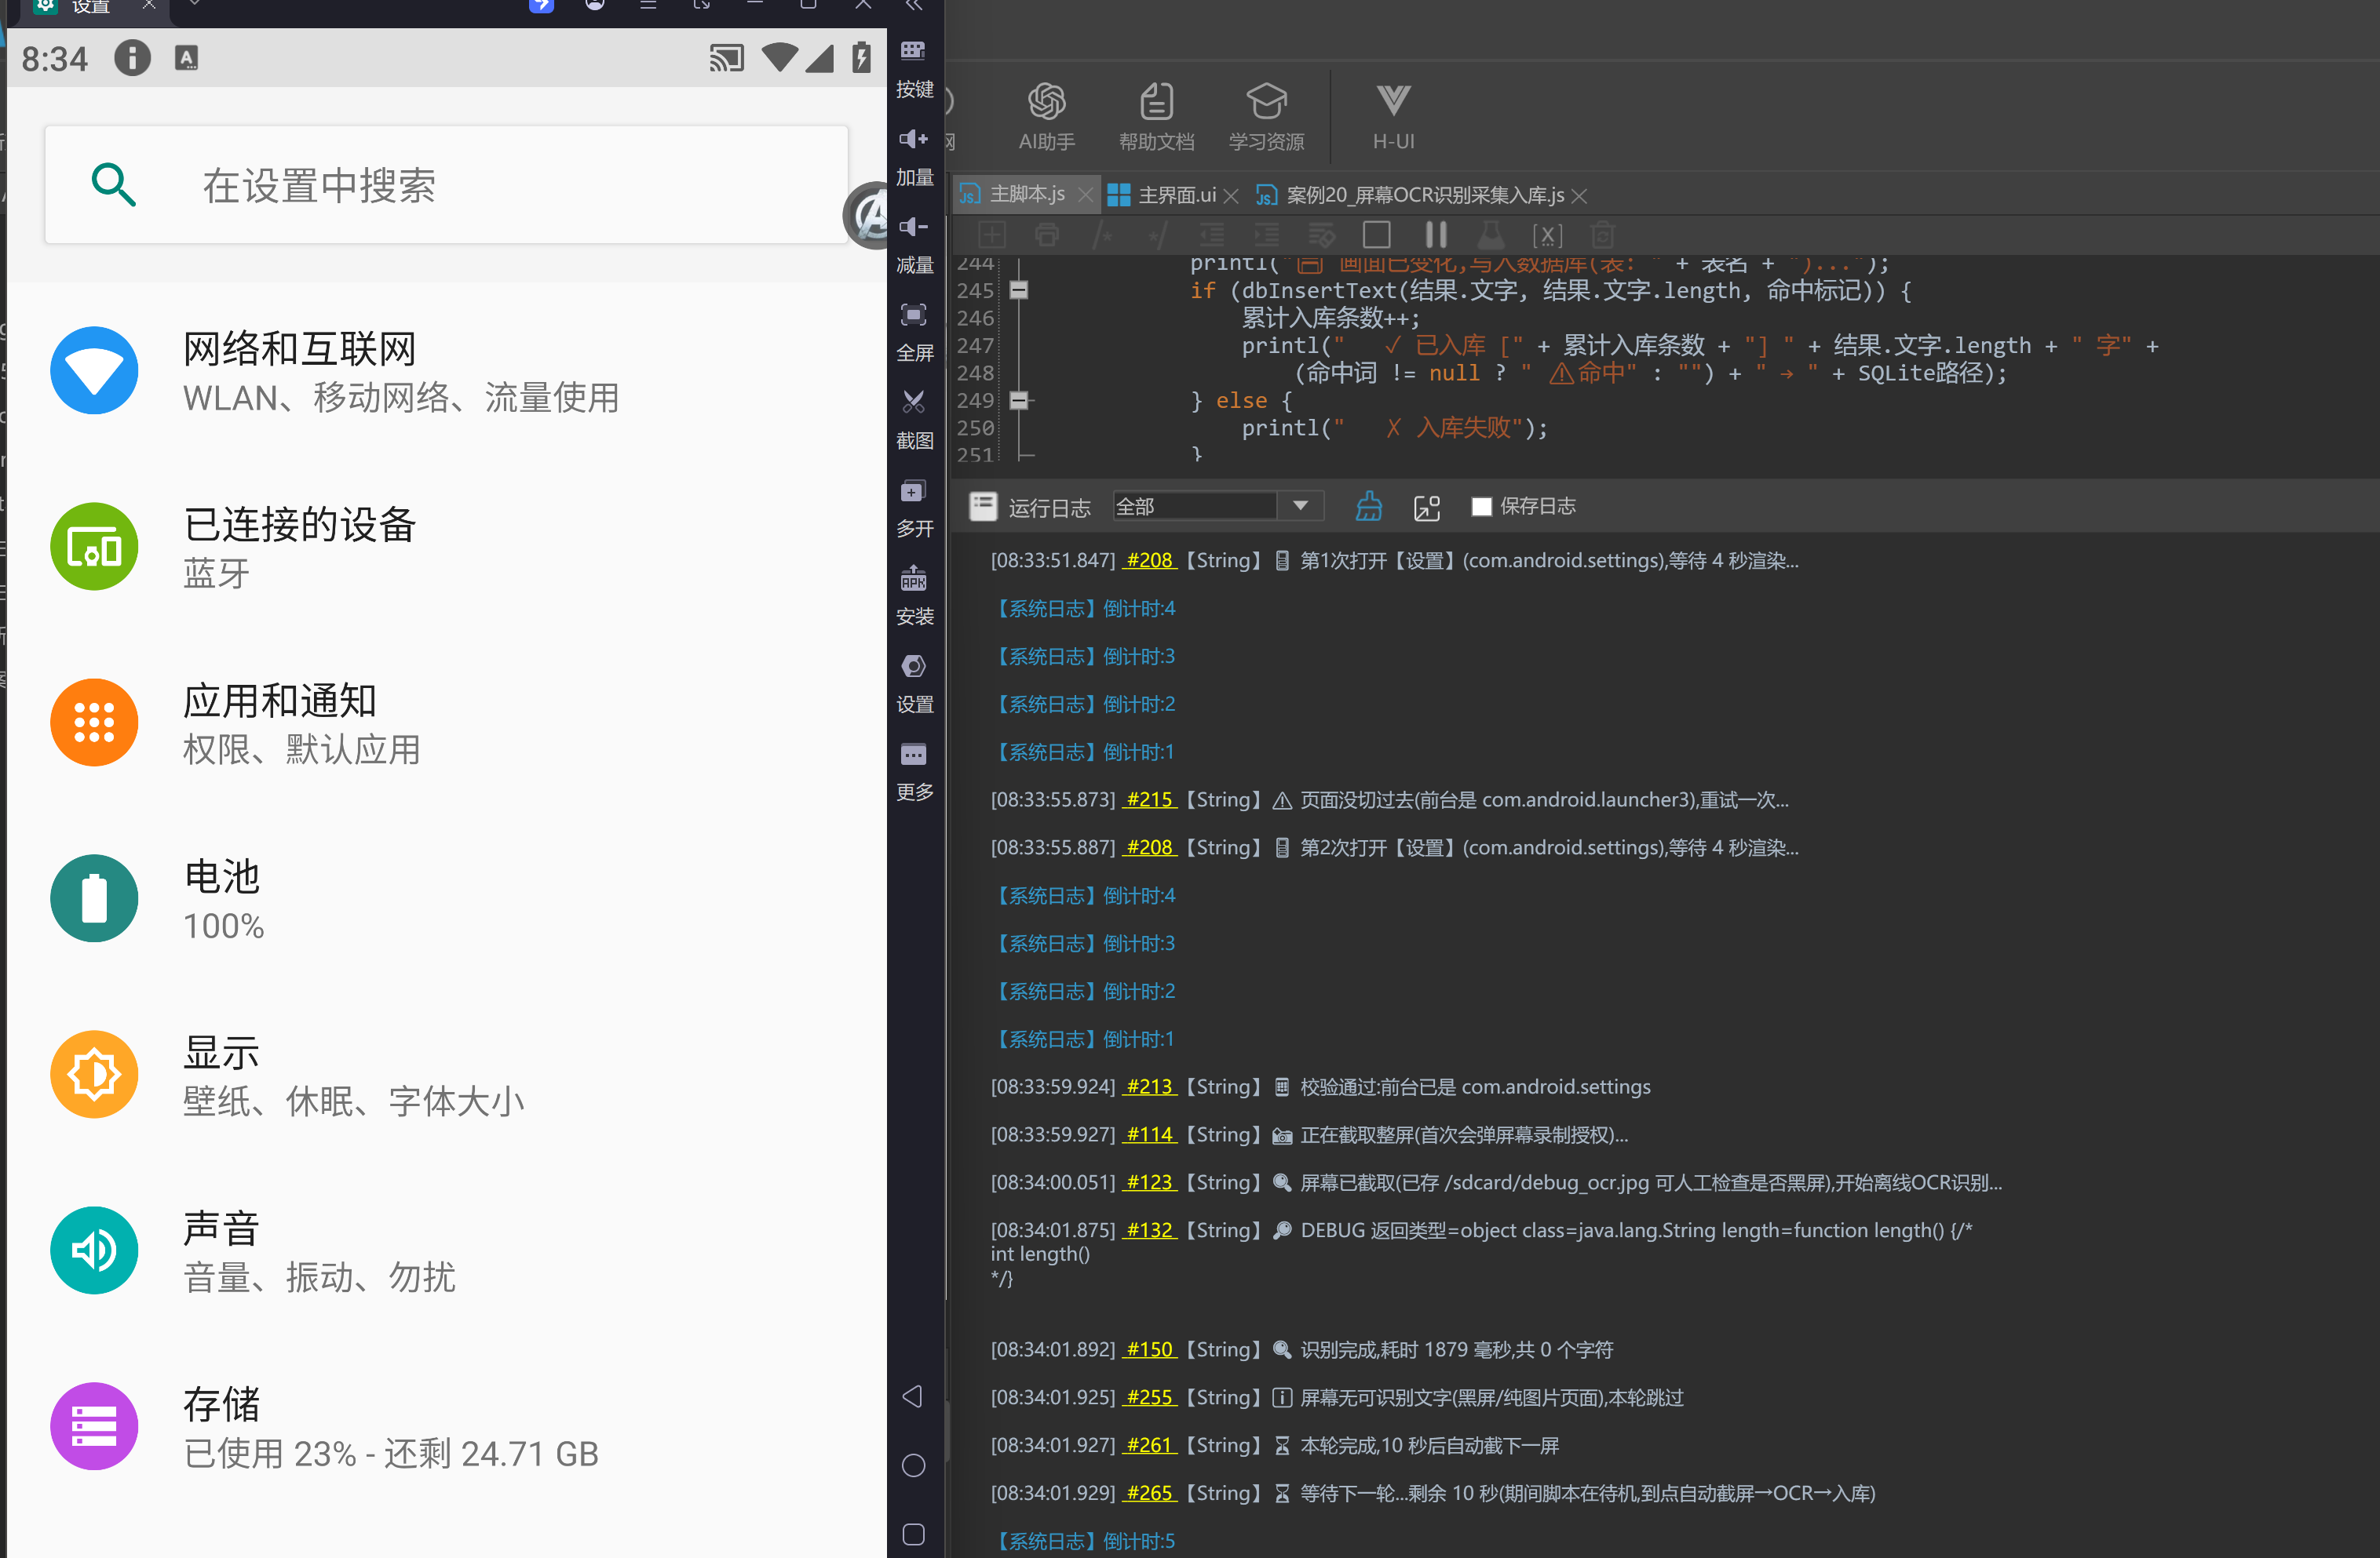This screenshot has height=1558, width=2380.
Task: Clear the run log with broom icon
Action: click(x=1368, y=507)
